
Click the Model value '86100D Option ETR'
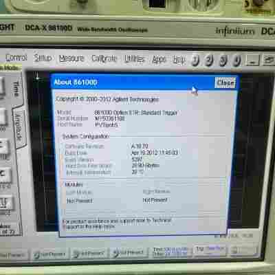(x=136, y=113)
